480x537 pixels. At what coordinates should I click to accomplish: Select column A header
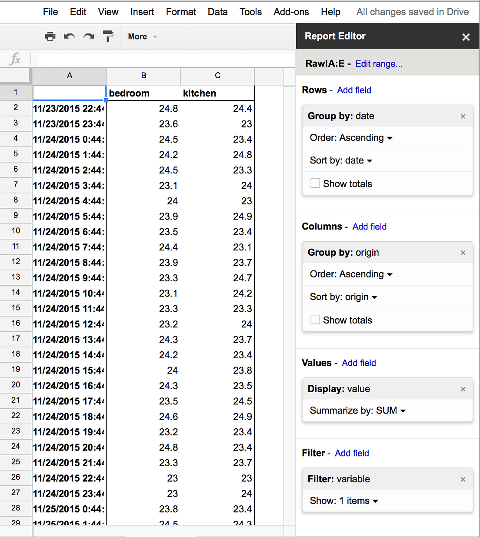70,76
